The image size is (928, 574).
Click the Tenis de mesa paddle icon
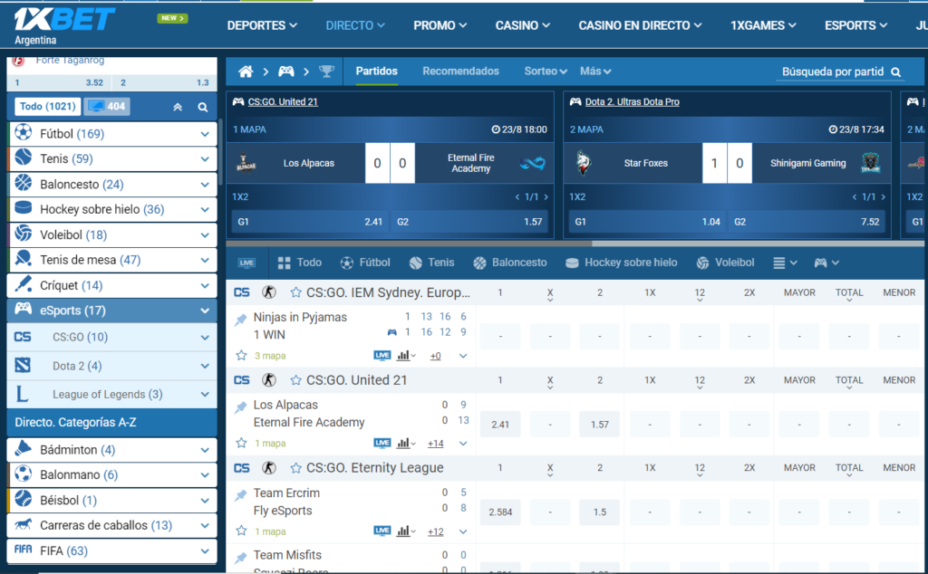23,259
